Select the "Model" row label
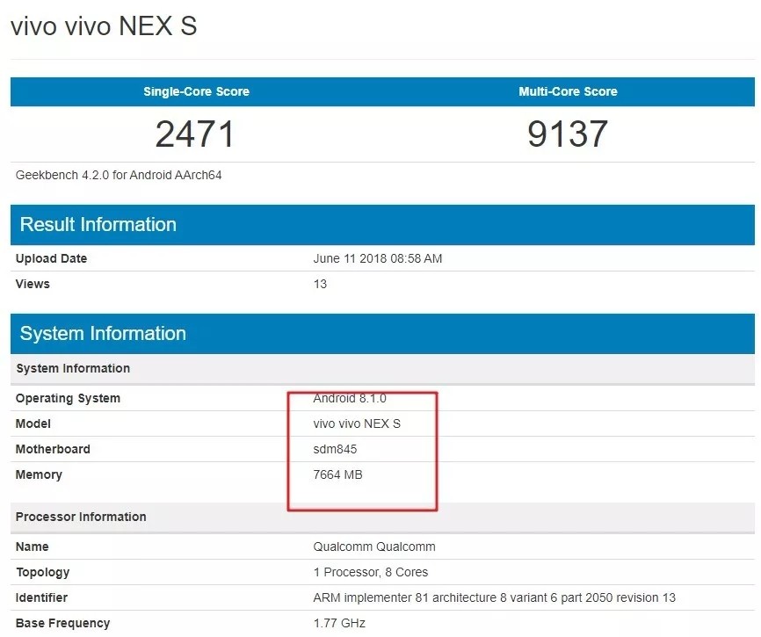761x637 pixels. [33, 424]
